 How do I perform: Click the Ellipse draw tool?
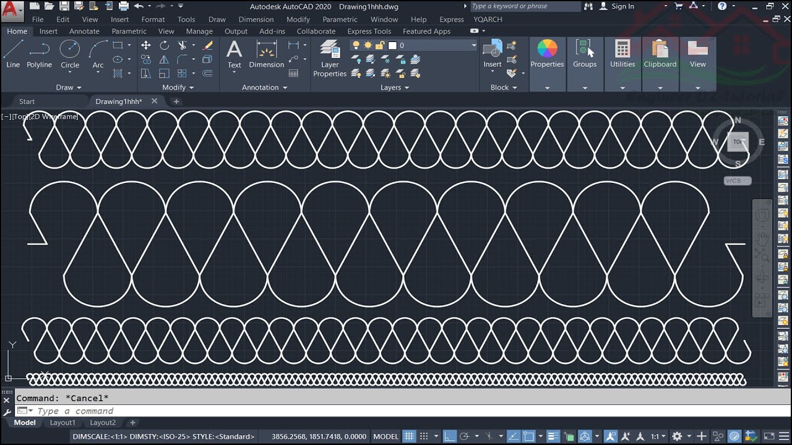(x=118, y=59)
